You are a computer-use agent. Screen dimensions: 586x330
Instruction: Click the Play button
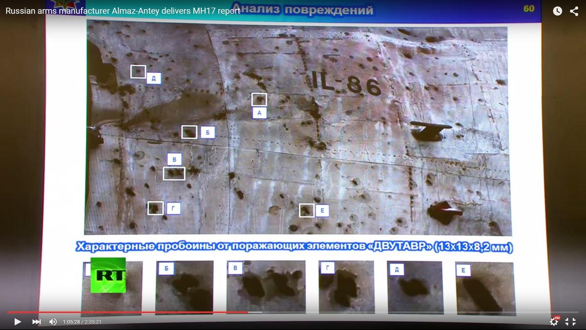pos(18,322)
